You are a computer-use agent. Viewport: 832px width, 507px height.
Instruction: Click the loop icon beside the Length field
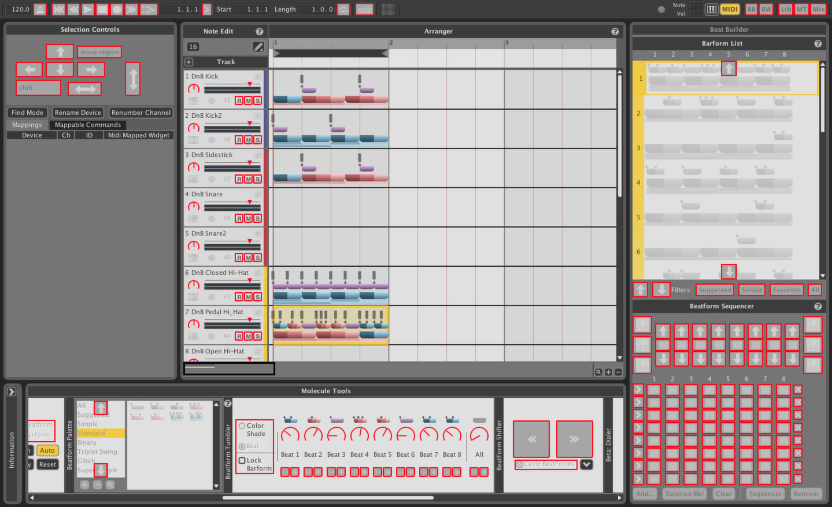pos(343,9)
